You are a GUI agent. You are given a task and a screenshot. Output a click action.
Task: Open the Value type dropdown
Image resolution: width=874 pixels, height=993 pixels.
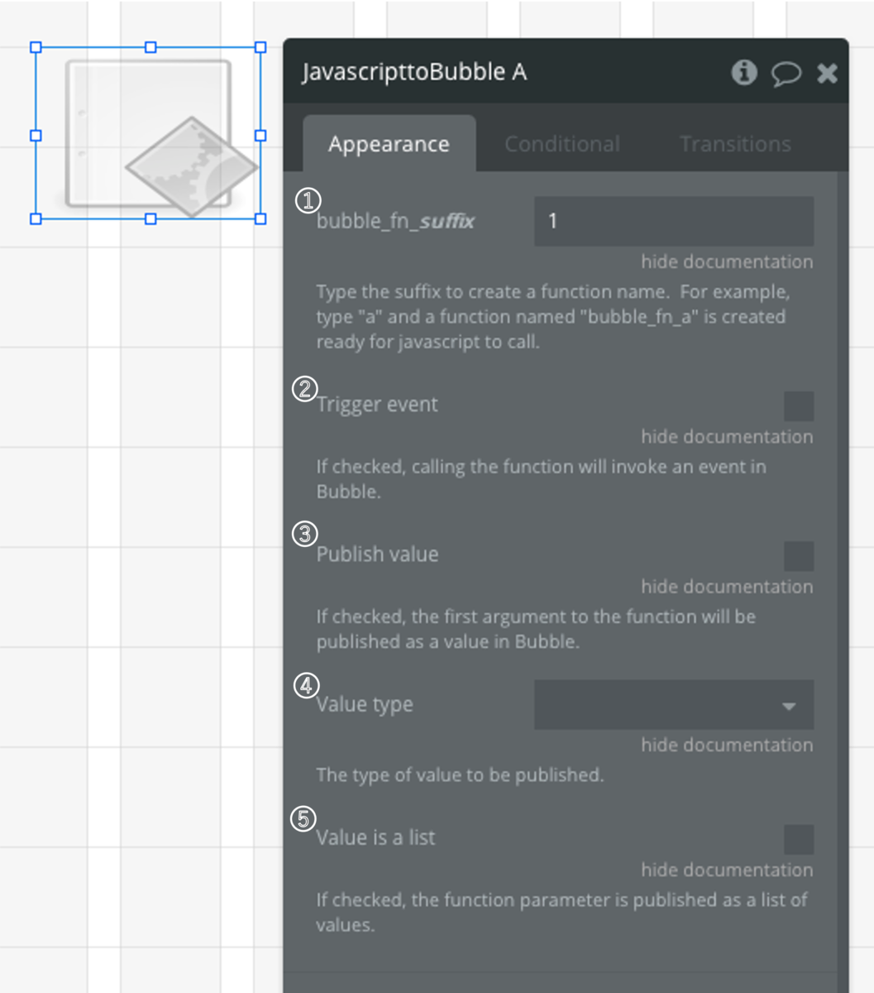[674, 705]
